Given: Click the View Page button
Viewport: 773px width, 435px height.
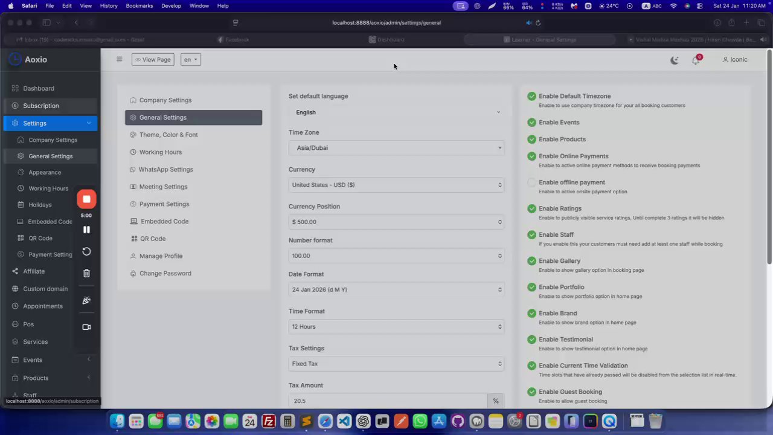Looking at the screenshot, I should coord(153,59).
